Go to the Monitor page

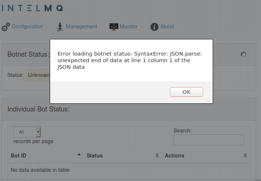(x=129, y=26)
